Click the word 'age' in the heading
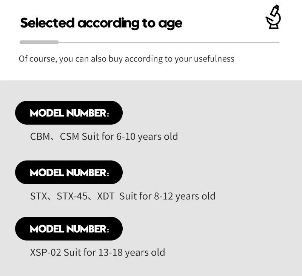302x276 pixels. [170, 25]
